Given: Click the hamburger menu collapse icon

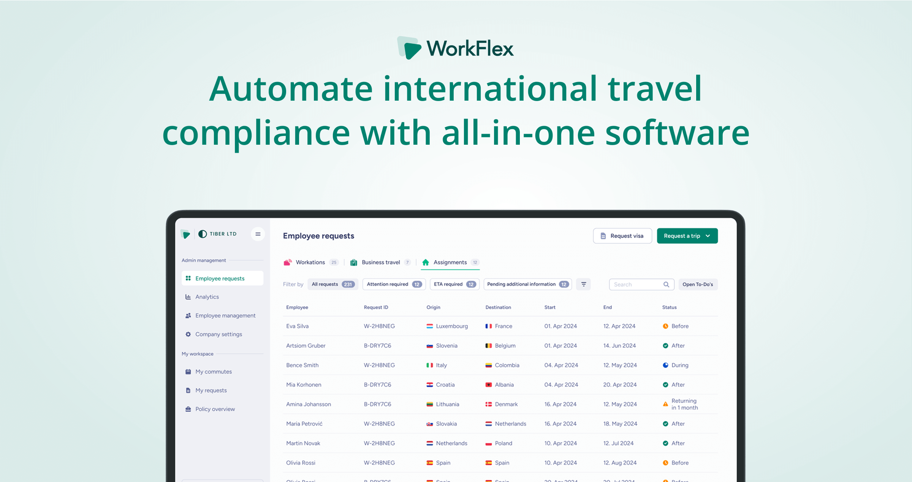Looking at the screenshot, I should (258, 234).
